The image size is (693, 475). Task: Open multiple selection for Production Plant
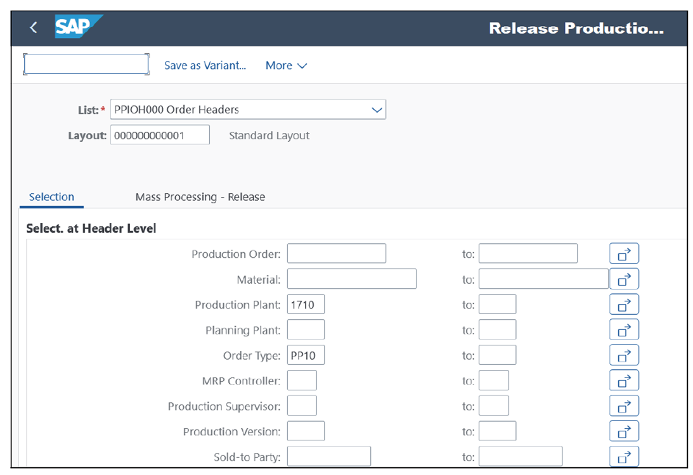pyautogui.click(x=624, y=304)
